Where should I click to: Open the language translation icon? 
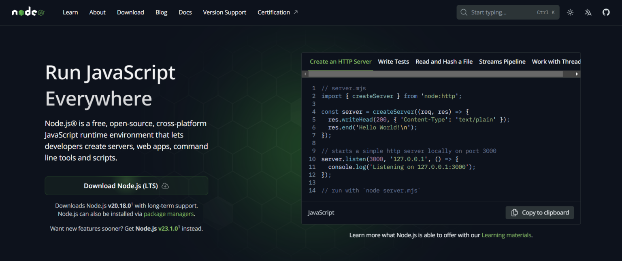click(x=588, y=12)
